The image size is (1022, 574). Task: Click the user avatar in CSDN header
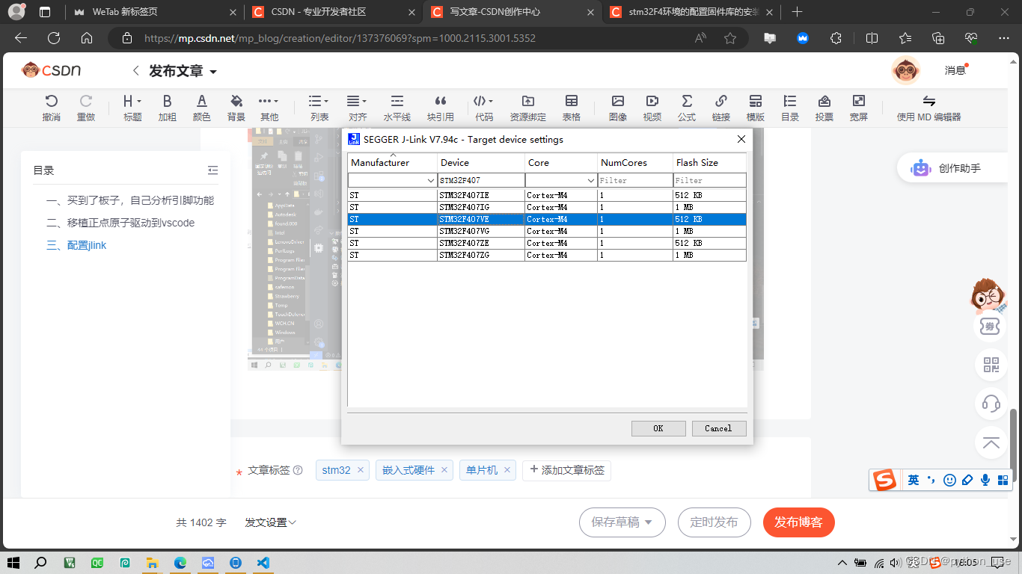click(906, 70)
